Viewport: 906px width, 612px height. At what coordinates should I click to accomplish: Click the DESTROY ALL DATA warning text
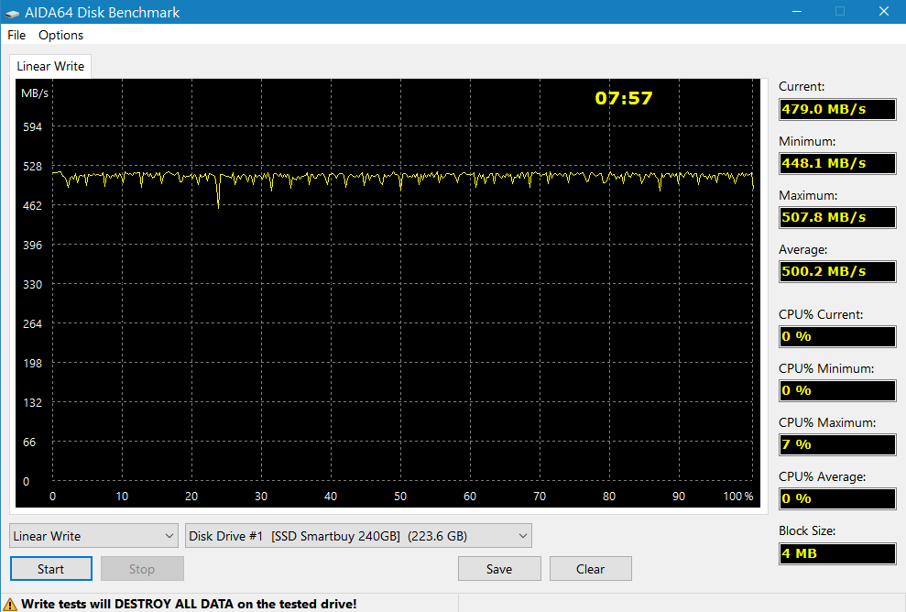pyautogui.click(x=189, y=604)
